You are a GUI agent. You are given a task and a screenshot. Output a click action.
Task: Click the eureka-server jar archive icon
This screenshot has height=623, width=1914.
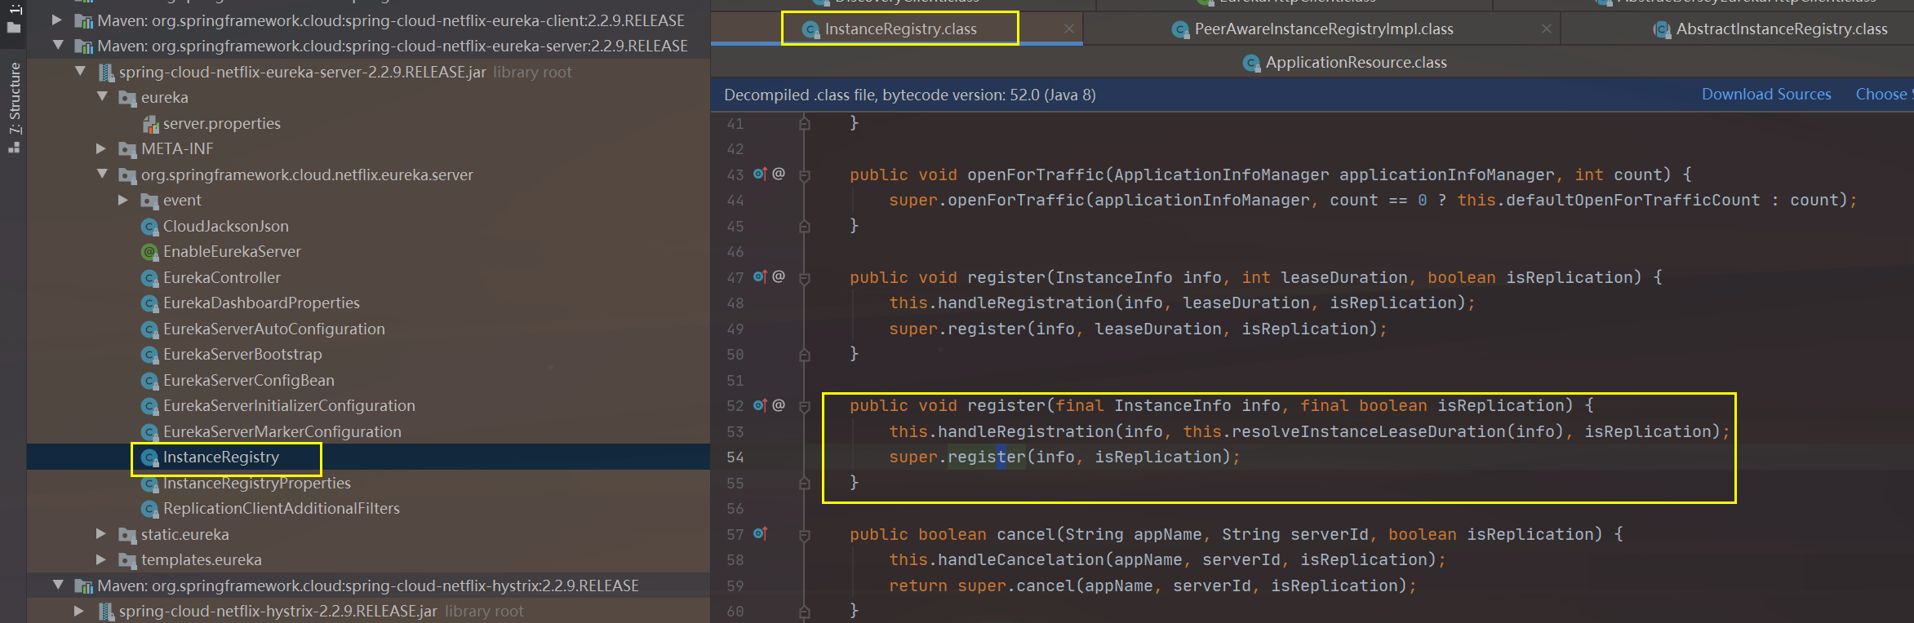pyautogui.click(x=106, y=73)
